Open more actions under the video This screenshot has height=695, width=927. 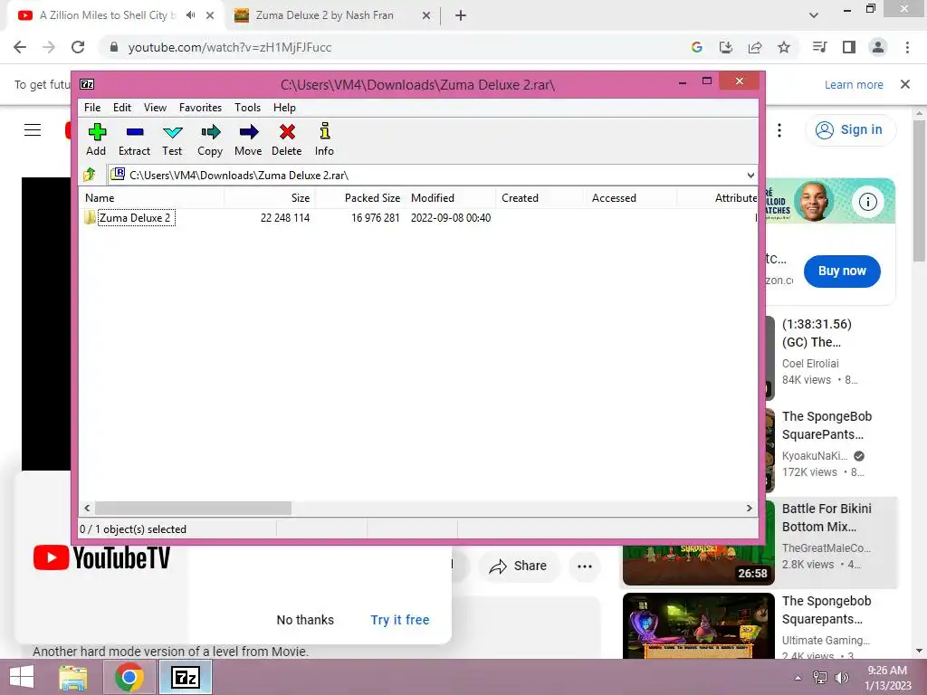pos(585,566)
